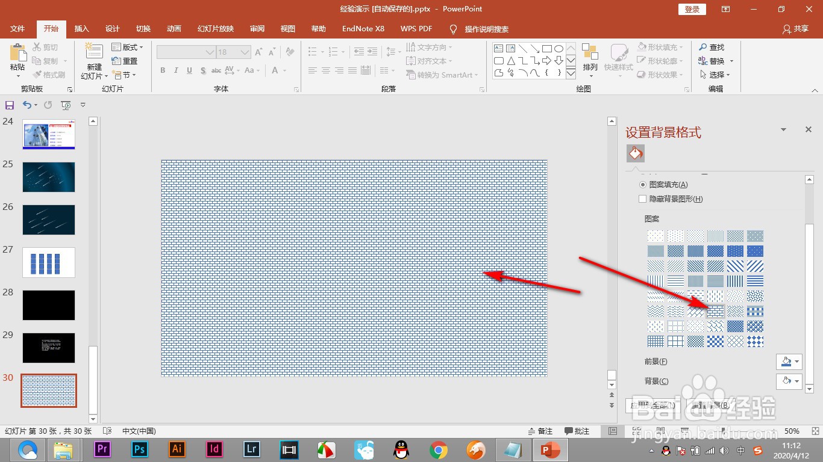823x462 pixels.
Task: Click the Normal view icon in status bar
Action: pos(613,431)
